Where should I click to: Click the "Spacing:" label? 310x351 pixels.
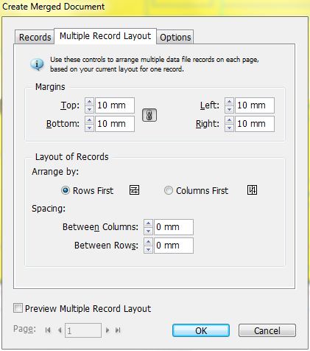[49, 209]
